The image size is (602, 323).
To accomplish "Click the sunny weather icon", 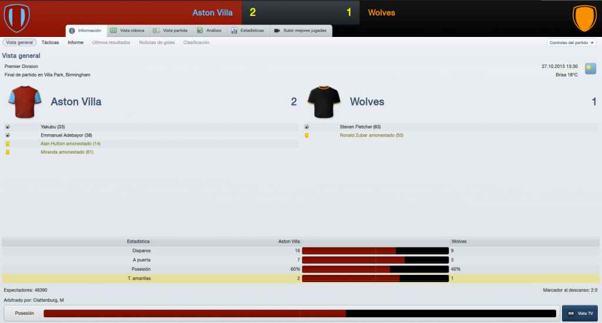I will coord(590,69).
